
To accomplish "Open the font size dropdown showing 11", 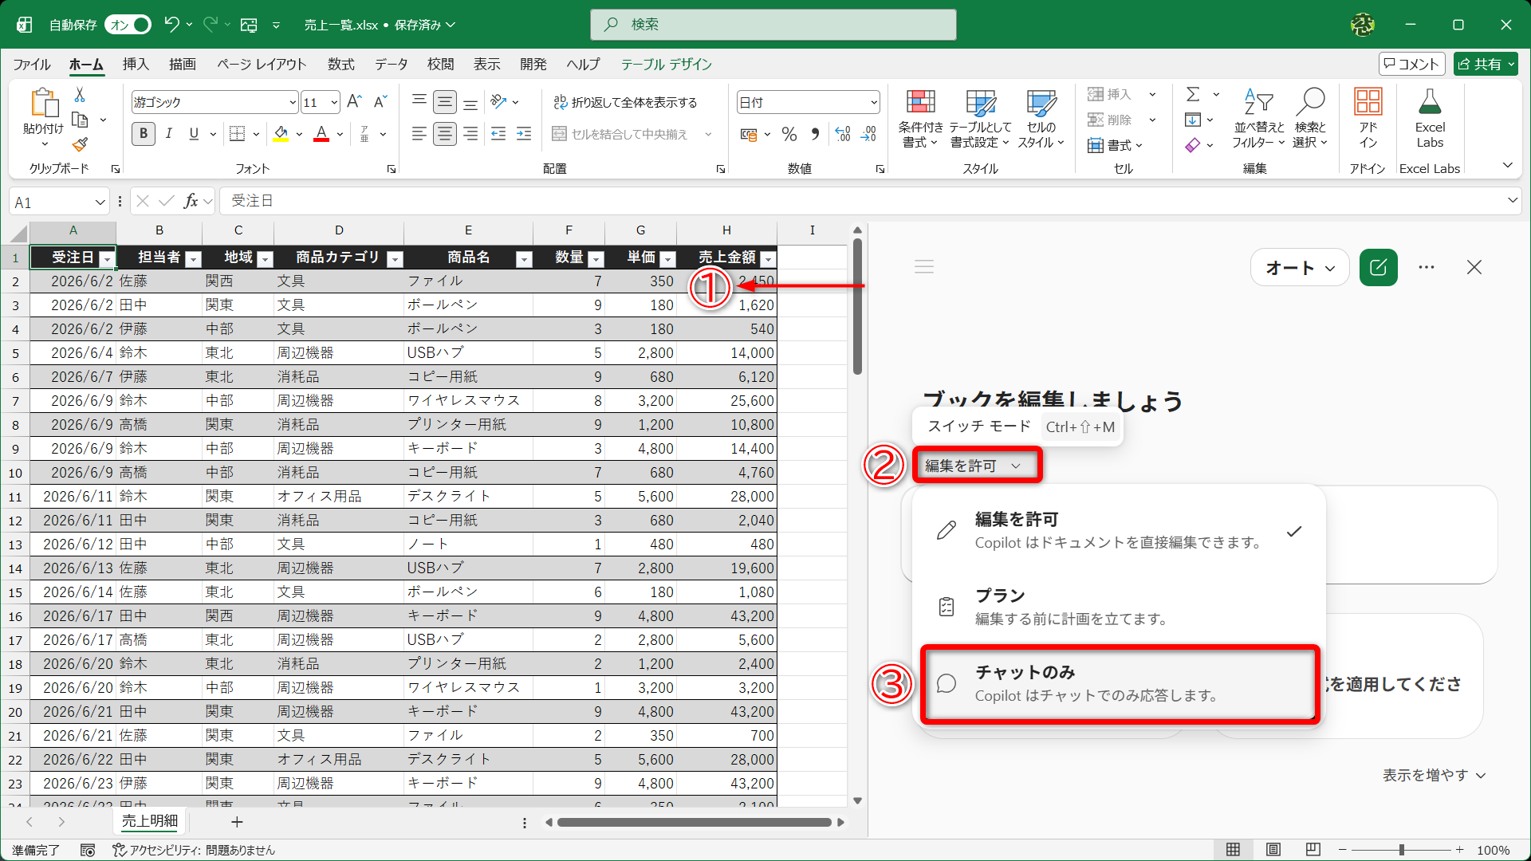I will click(x=334, y=102).
